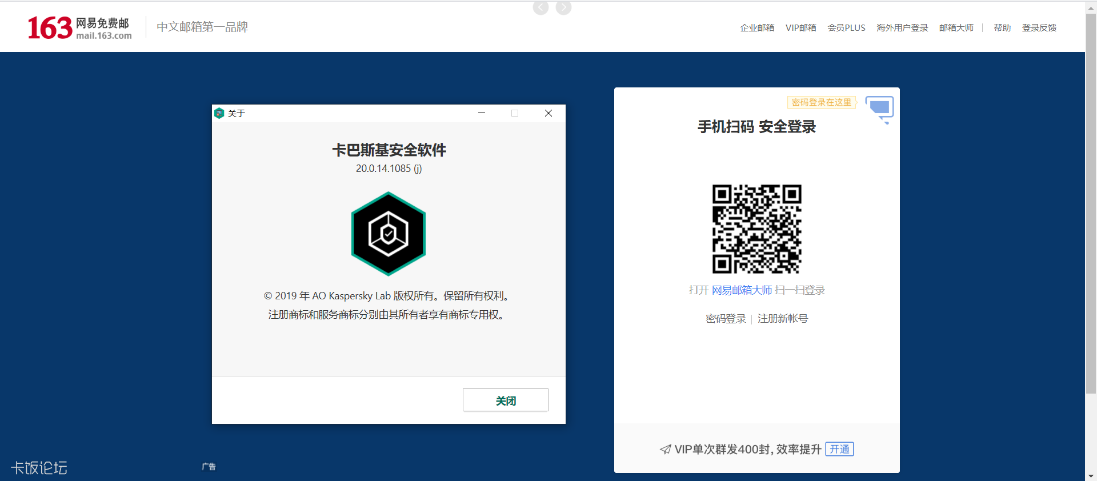
Task: Click the login QR code
Action: click(757, 229)
